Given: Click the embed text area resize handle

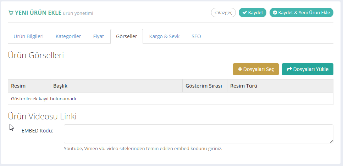Looking at the screenshot, I should coord(331,141).
